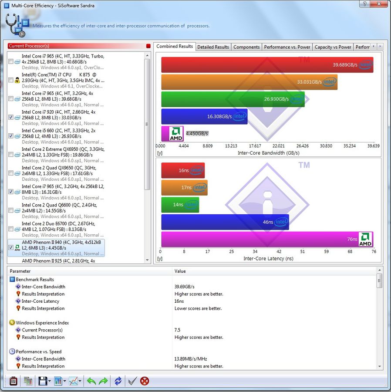Click the user icon beside Core i7 K 875
The image size is (391, 392).
[17, 80]
